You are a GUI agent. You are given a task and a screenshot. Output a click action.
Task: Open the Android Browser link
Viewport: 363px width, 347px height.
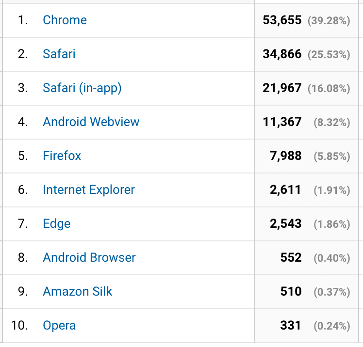click(x=89, y=257)
